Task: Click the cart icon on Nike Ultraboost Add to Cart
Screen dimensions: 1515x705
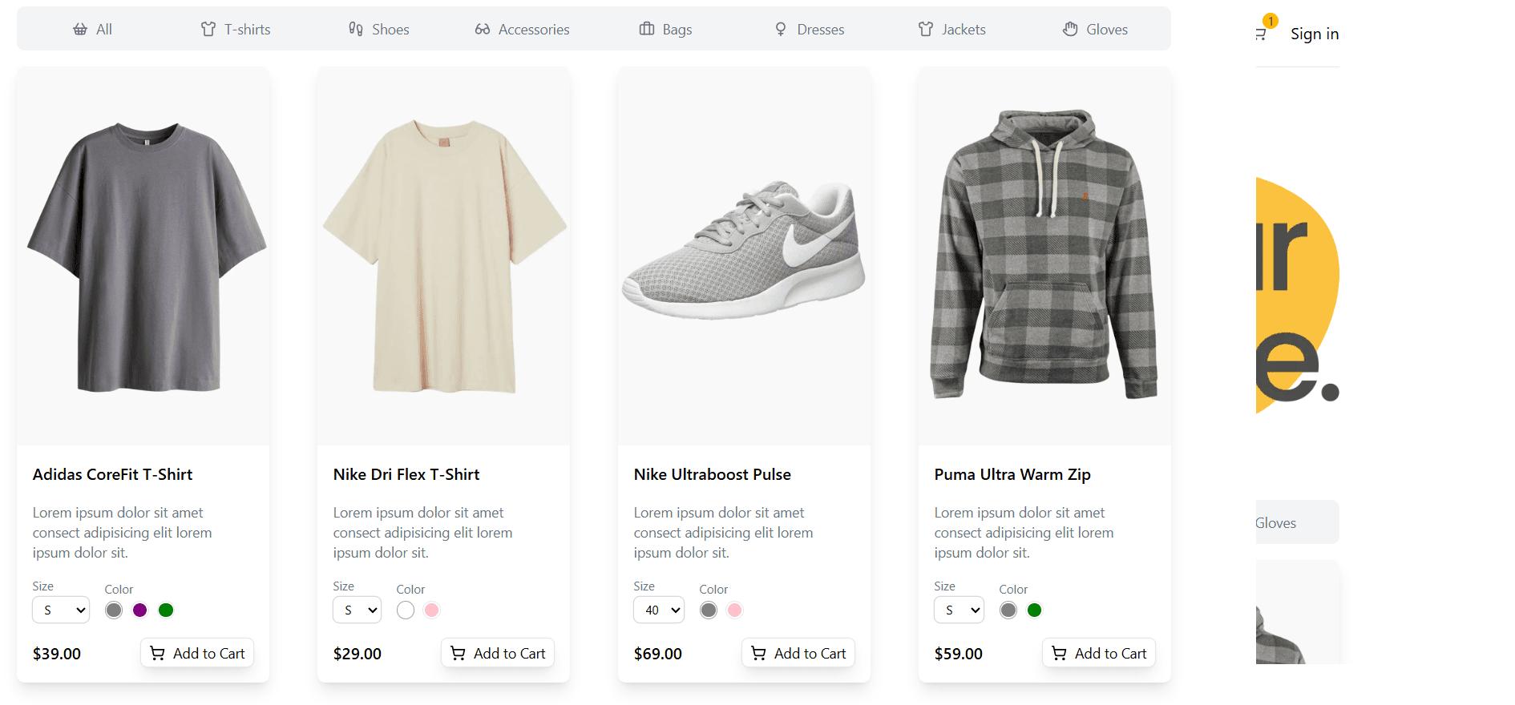Action: [758, 654]
